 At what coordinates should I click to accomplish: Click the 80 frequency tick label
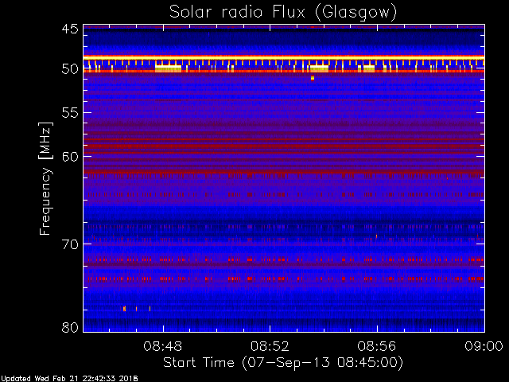70,327
